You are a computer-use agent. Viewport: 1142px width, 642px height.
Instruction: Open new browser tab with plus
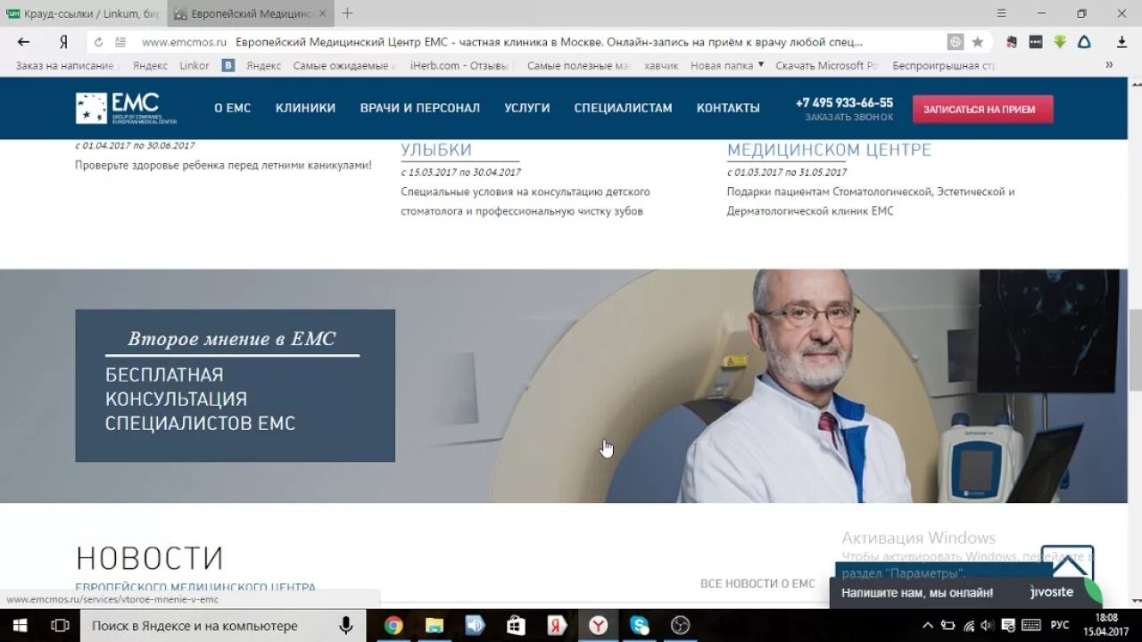pyautogui.click(x=347, y=13)
